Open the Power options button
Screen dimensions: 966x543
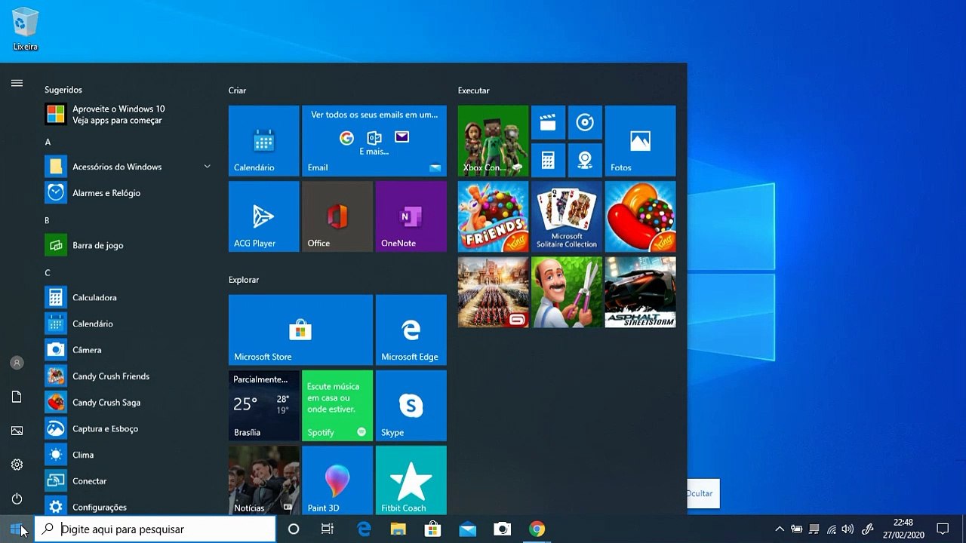17,499
